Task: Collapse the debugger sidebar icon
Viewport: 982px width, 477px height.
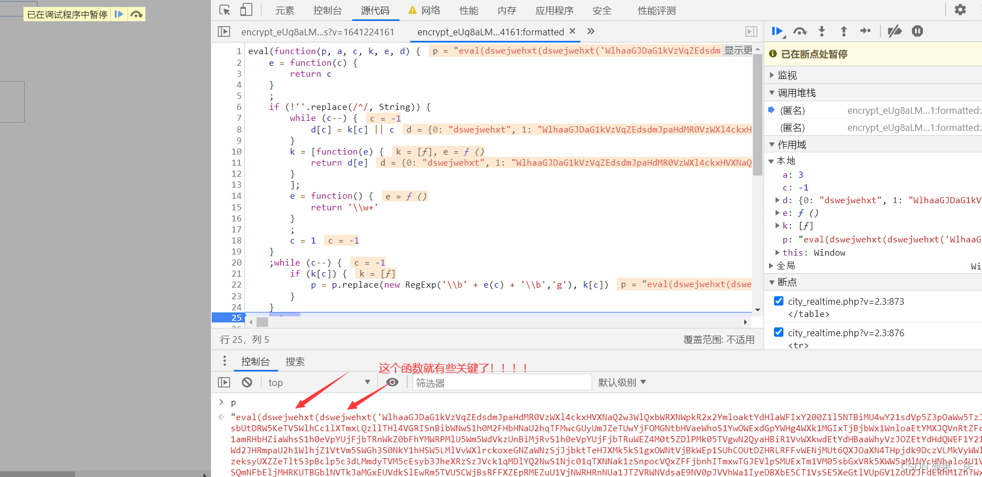Action: (751, 31)
